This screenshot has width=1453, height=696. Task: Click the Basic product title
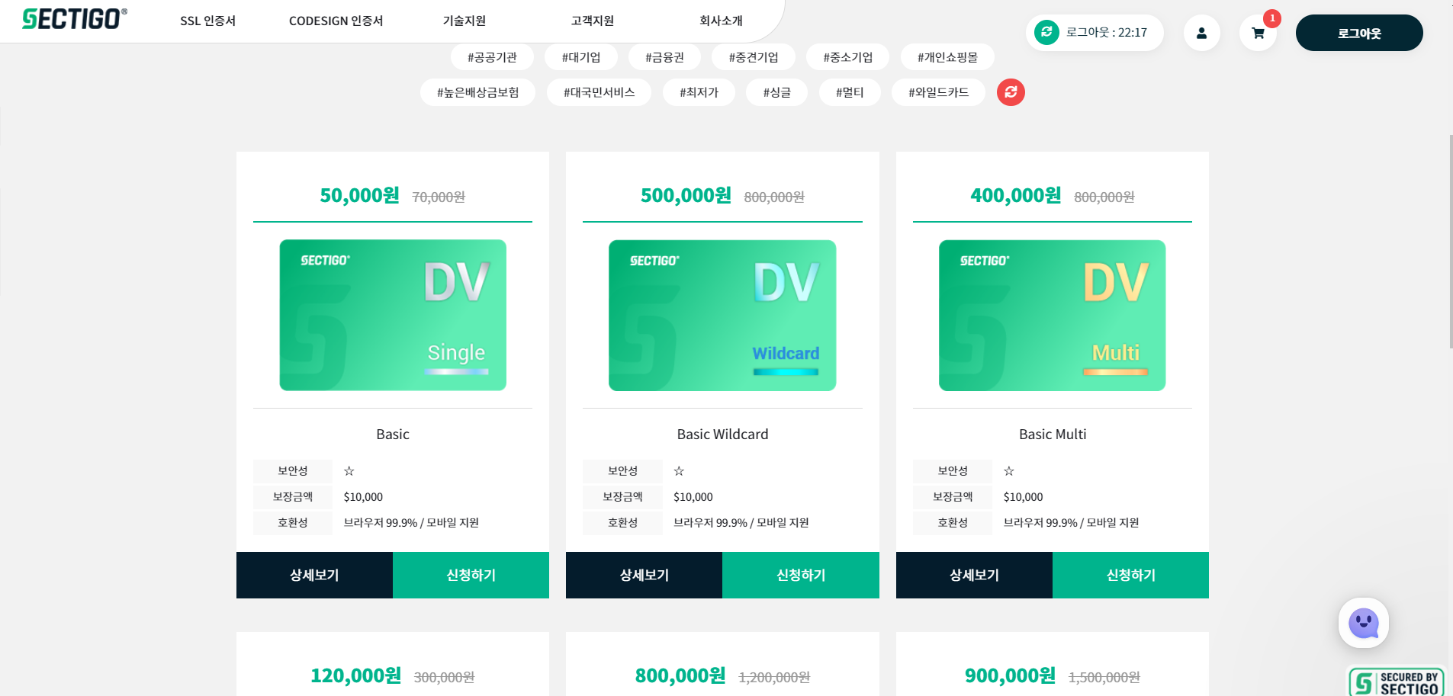(x=393, y=434)
